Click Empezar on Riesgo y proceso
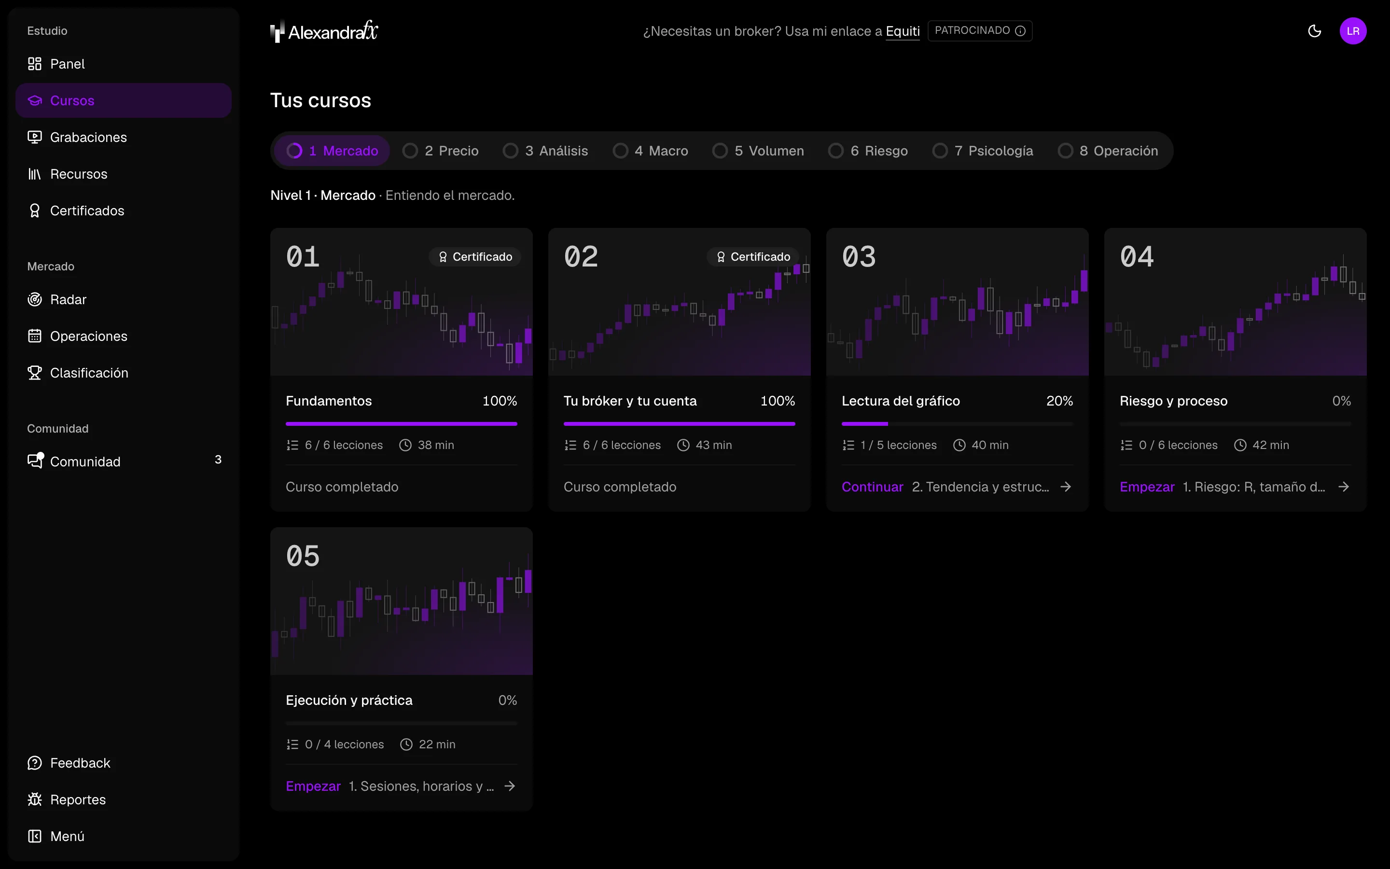1390x869 pixels. (x=1147, y=487)
